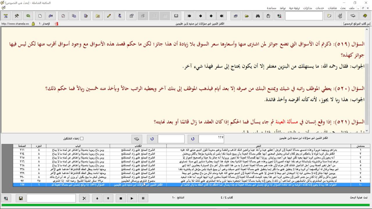Click the blank new page toolbar icon
The image size is (372, 209).
click(40, 16)
